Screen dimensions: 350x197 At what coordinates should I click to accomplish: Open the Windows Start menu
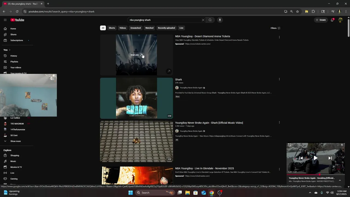tap(130, 193)
